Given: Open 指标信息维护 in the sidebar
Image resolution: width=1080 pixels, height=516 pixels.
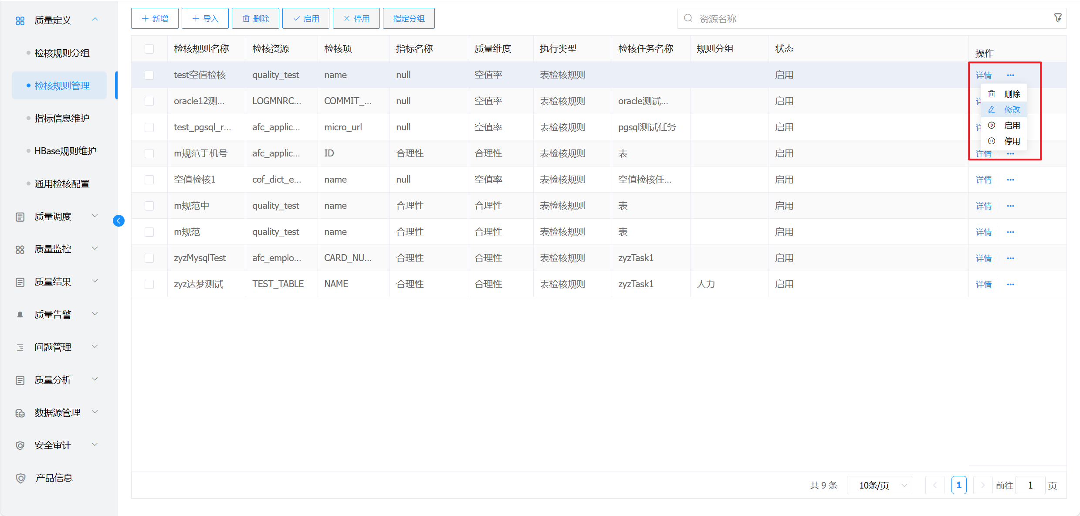Looking at the screenshot, I should coord(62,118).
